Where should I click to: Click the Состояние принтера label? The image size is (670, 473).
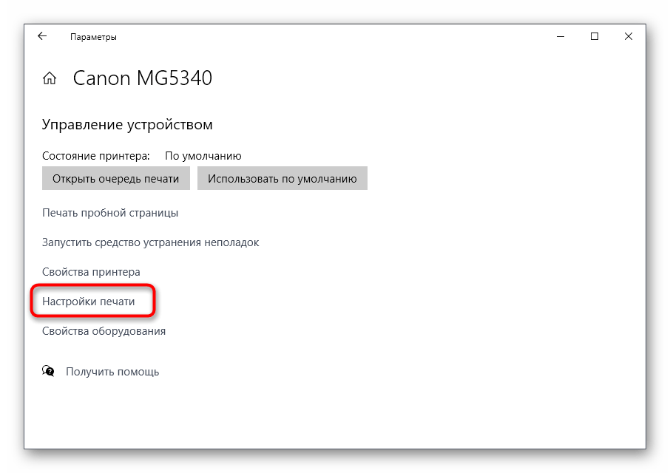[x=96, y=156]
